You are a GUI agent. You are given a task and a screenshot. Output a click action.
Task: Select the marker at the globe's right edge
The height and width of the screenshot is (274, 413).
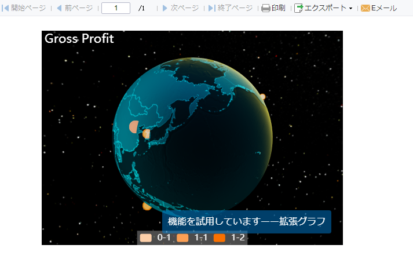coord(262,97)
